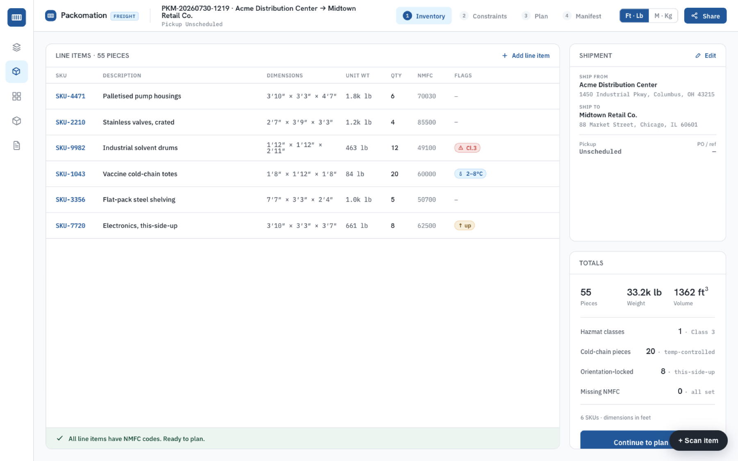Click the up orientation flag badge
This screenshot has height=461, width=738.
coord(465,226)
